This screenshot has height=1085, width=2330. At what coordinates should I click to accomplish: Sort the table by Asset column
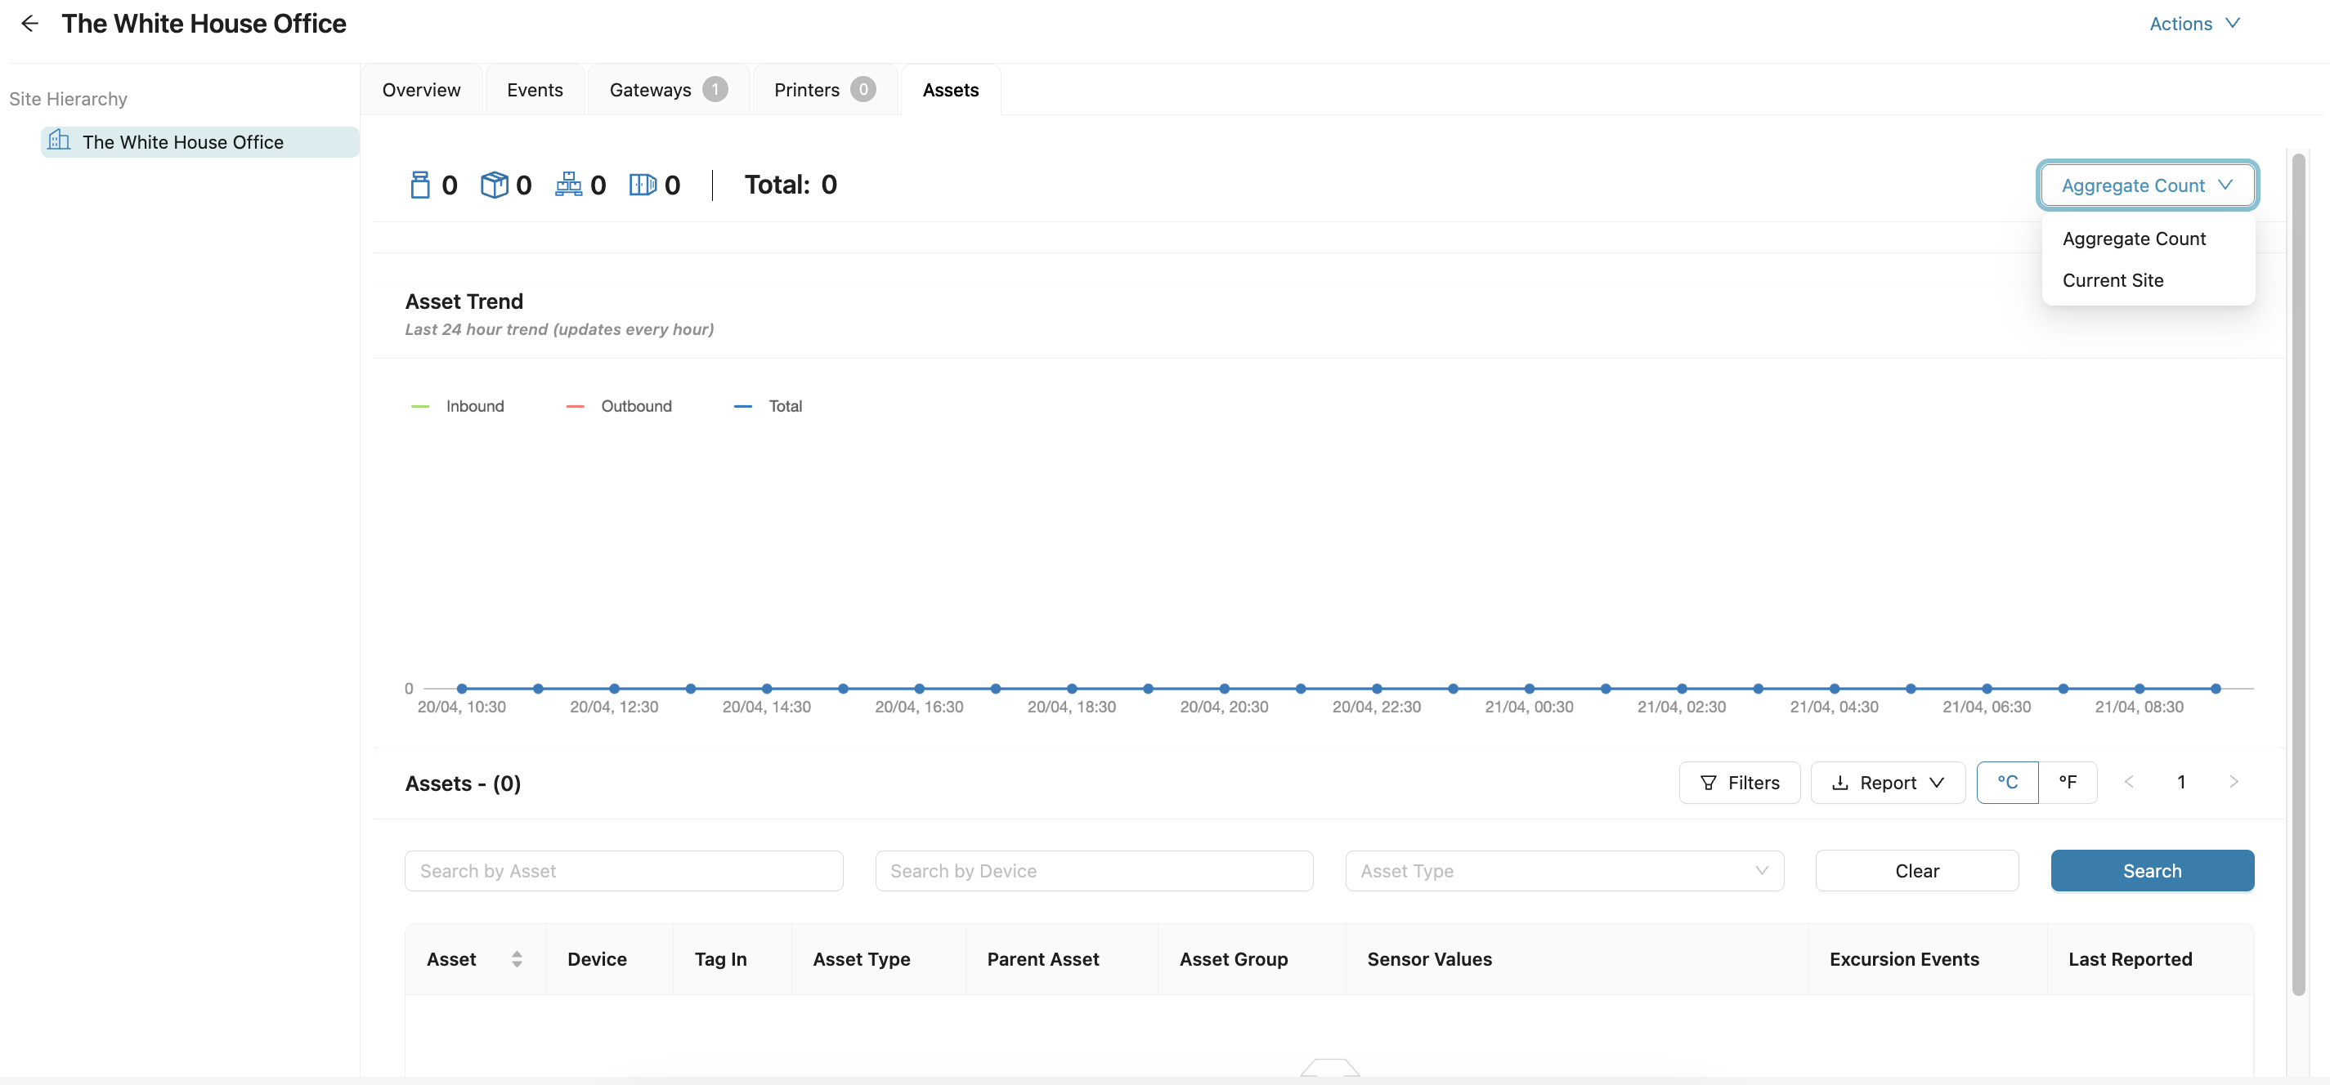[517, 959]
